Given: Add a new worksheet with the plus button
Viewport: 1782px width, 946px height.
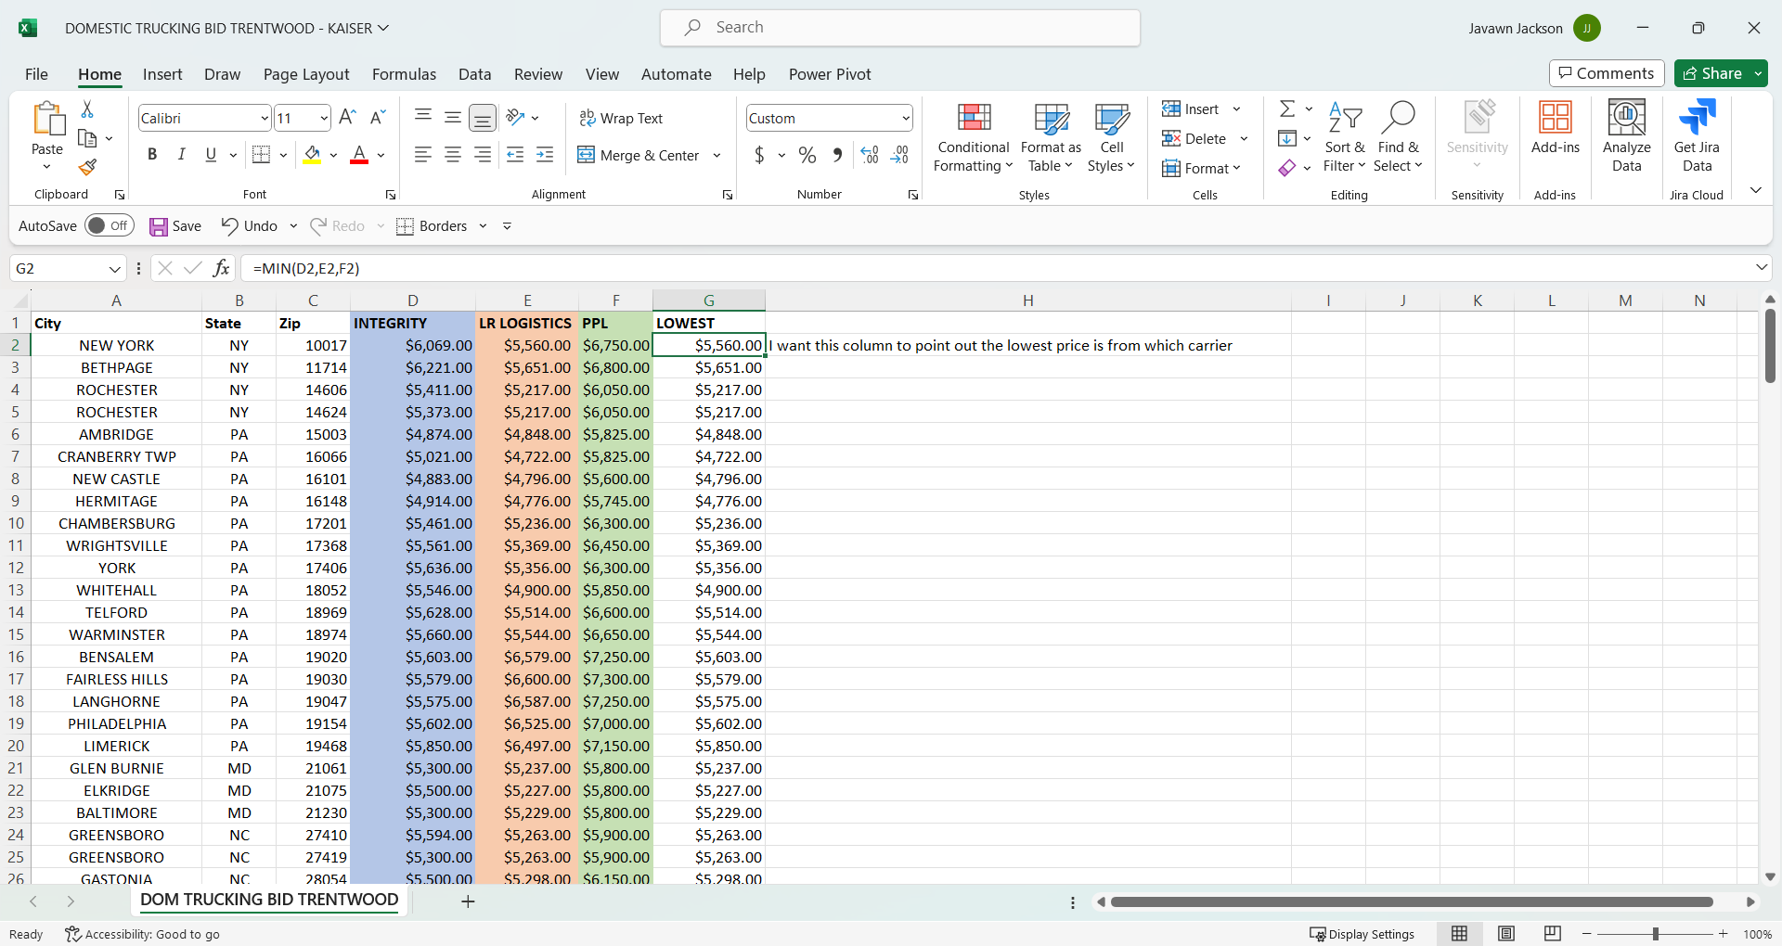Looking at the screenshot, I should point(468,901).
